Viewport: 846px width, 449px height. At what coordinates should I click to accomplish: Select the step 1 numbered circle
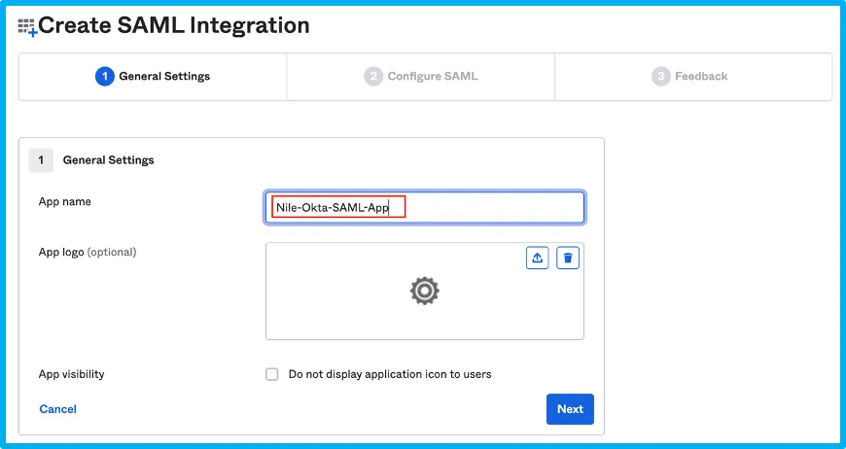pos(105,77)
